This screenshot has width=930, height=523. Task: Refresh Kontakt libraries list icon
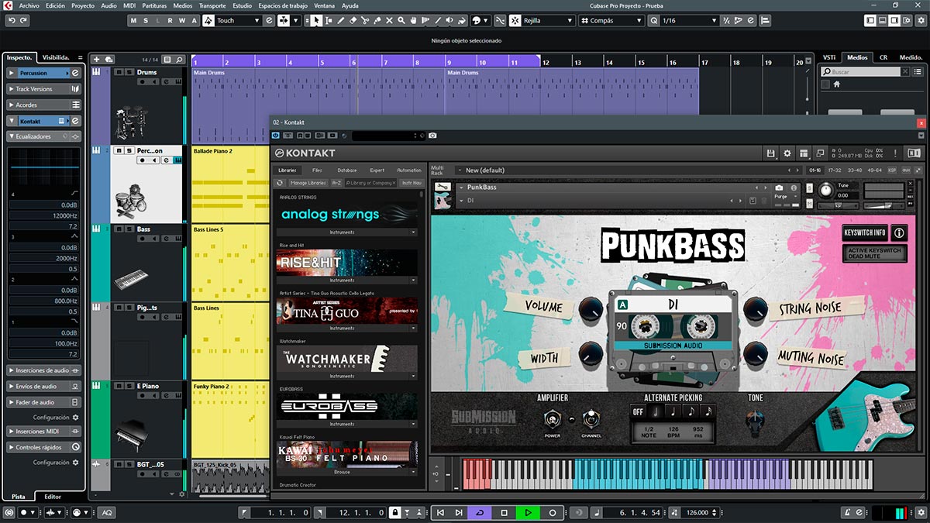coord(281,183)
